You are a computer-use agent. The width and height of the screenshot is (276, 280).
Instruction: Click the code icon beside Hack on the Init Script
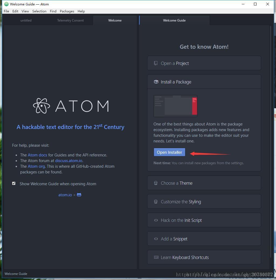[x=156, y=220]
